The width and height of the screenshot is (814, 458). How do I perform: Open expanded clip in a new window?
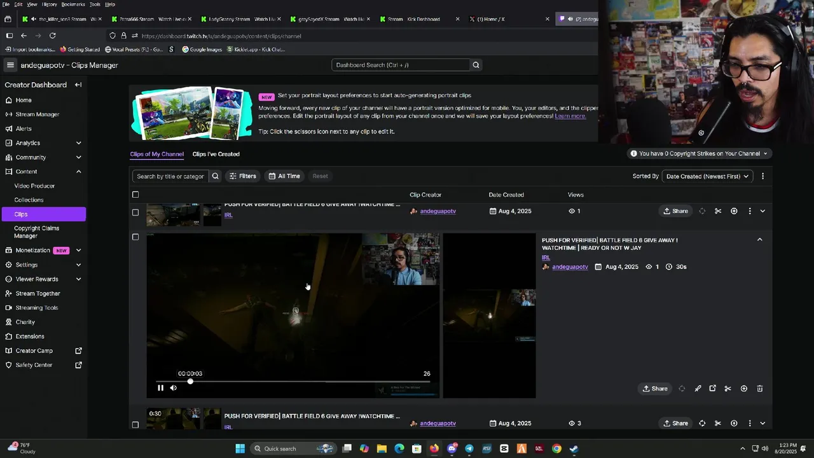tap(713, 389)
